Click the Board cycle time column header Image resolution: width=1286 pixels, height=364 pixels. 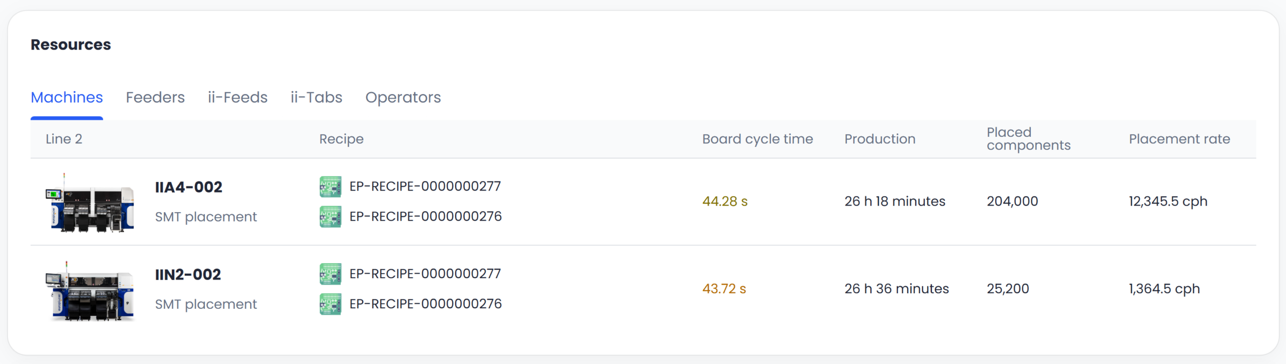(757, 139)
